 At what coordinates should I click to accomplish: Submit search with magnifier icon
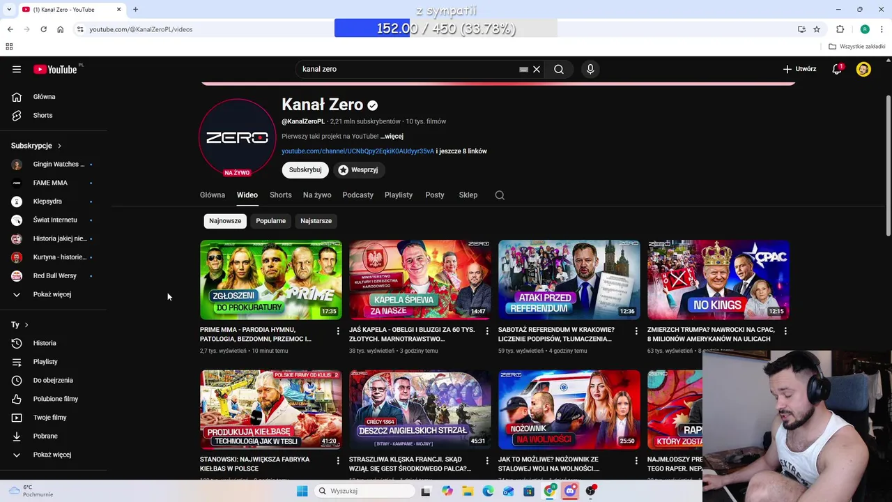point(559,69)
